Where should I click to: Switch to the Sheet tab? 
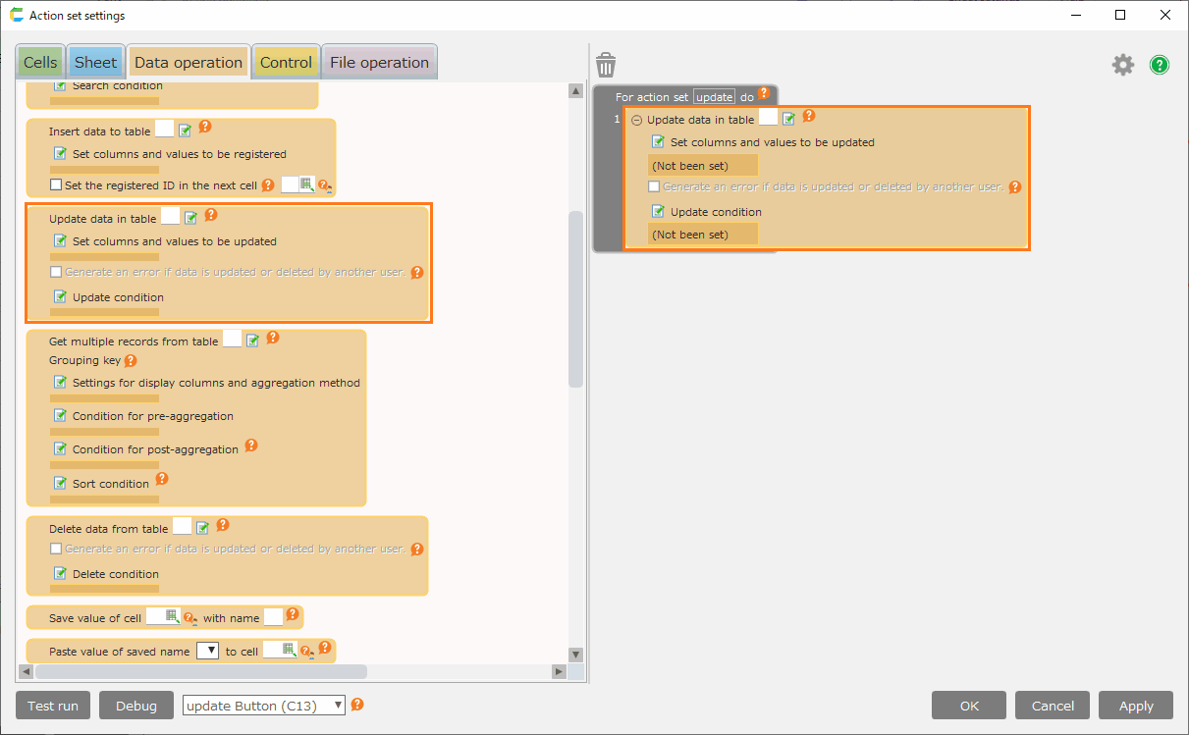pyautogui.click(x=95, y=63)
